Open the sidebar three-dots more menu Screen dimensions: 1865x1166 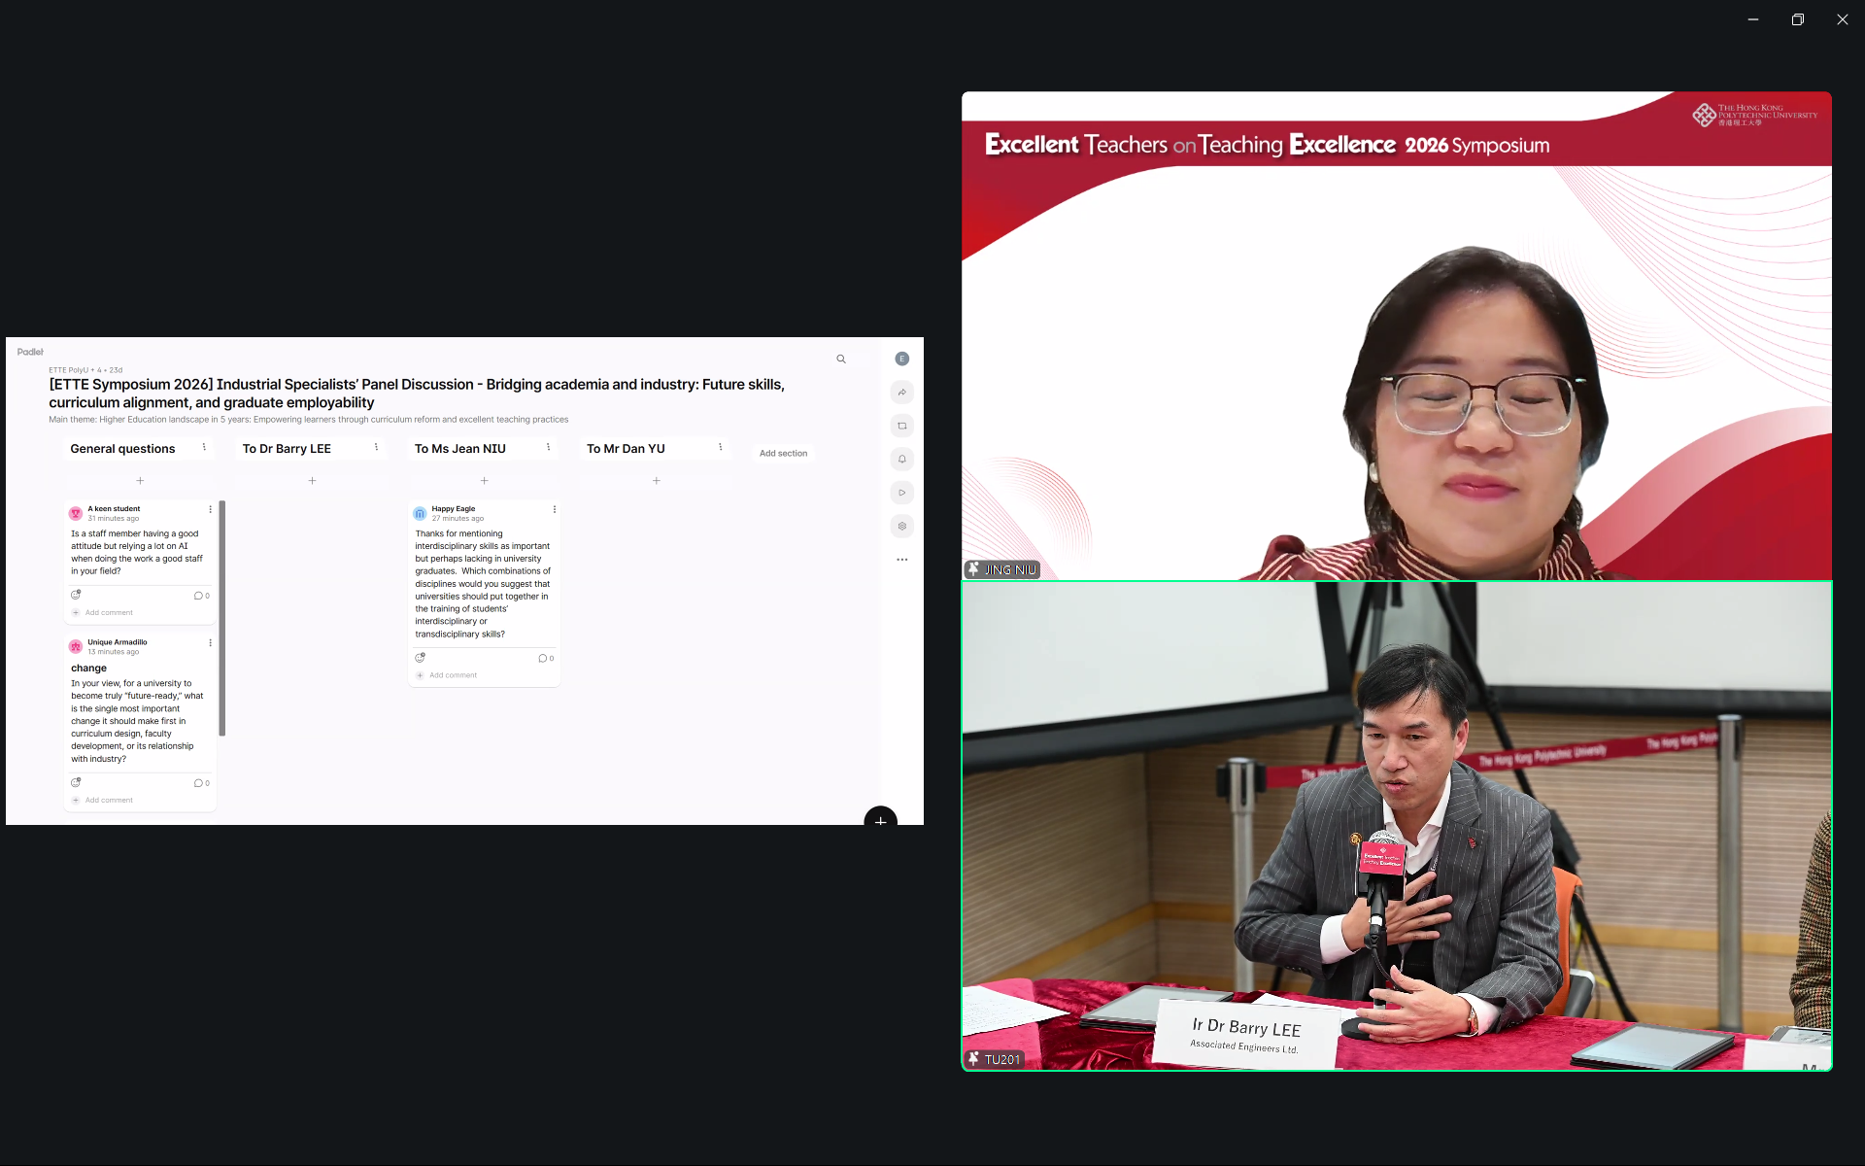902,560
